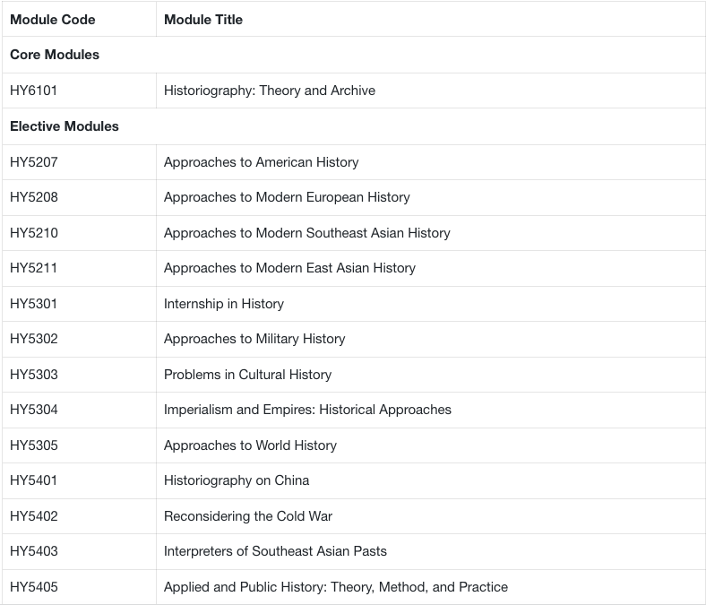Click module code HY5405
Viewport: 706px width, 605px height.
(x=34, y=587)
